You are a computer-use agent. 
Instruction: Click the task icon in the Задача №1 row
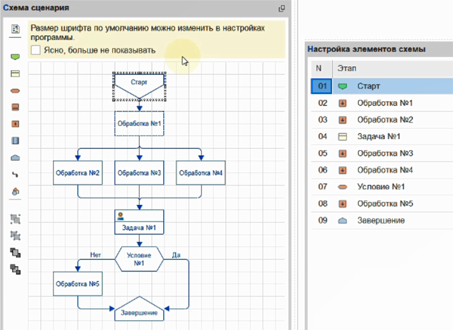click(343, 136)
